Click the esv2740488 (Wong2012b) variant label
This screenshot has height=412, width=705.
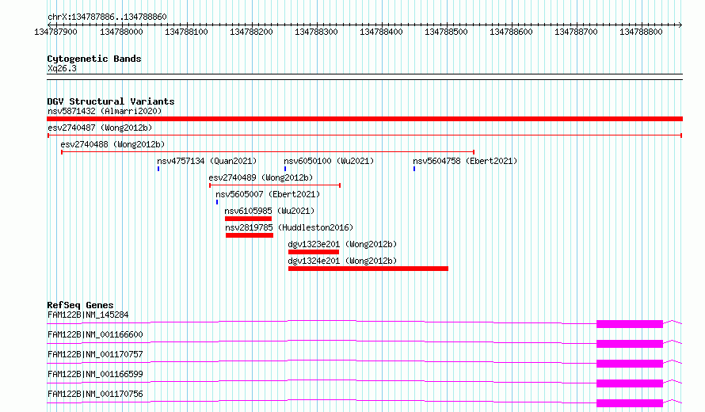click(112, 144)
